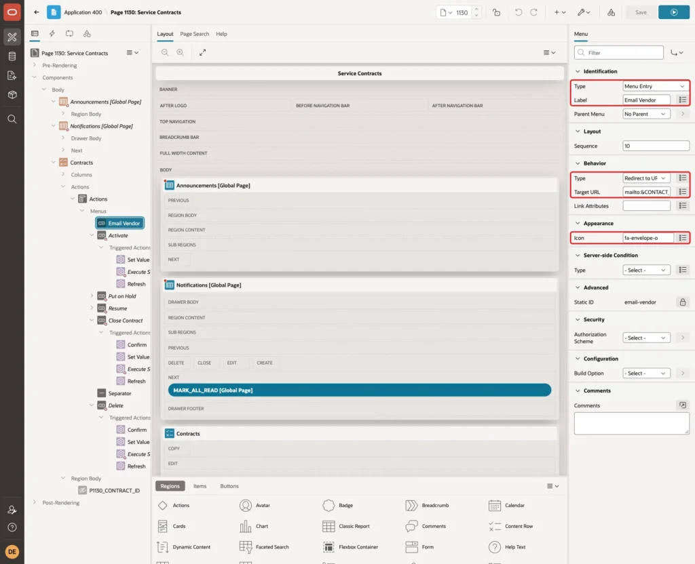Open Comments in code editor icon

coord(683,405)
